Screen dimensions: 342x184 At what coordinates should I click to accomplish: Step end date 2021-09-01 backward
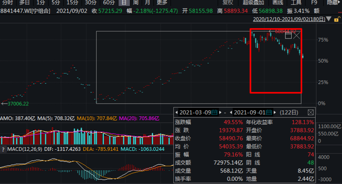(x=231, y=112)
